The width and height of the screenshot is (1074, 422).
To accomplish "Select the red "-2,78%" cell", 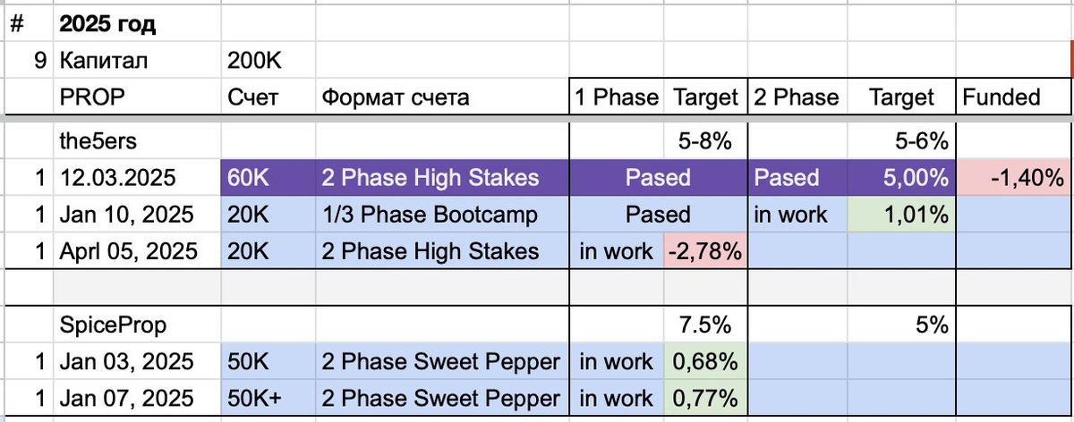I will coord(703,251).
